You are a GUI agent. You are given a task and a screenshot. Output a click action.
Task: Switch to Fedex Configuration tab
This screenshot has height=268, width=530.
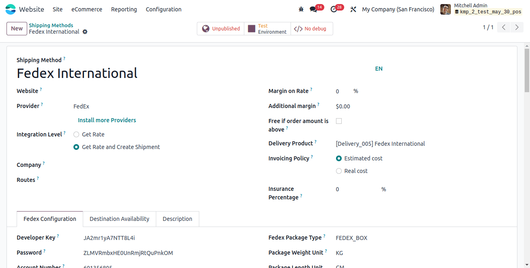(50, 219)
